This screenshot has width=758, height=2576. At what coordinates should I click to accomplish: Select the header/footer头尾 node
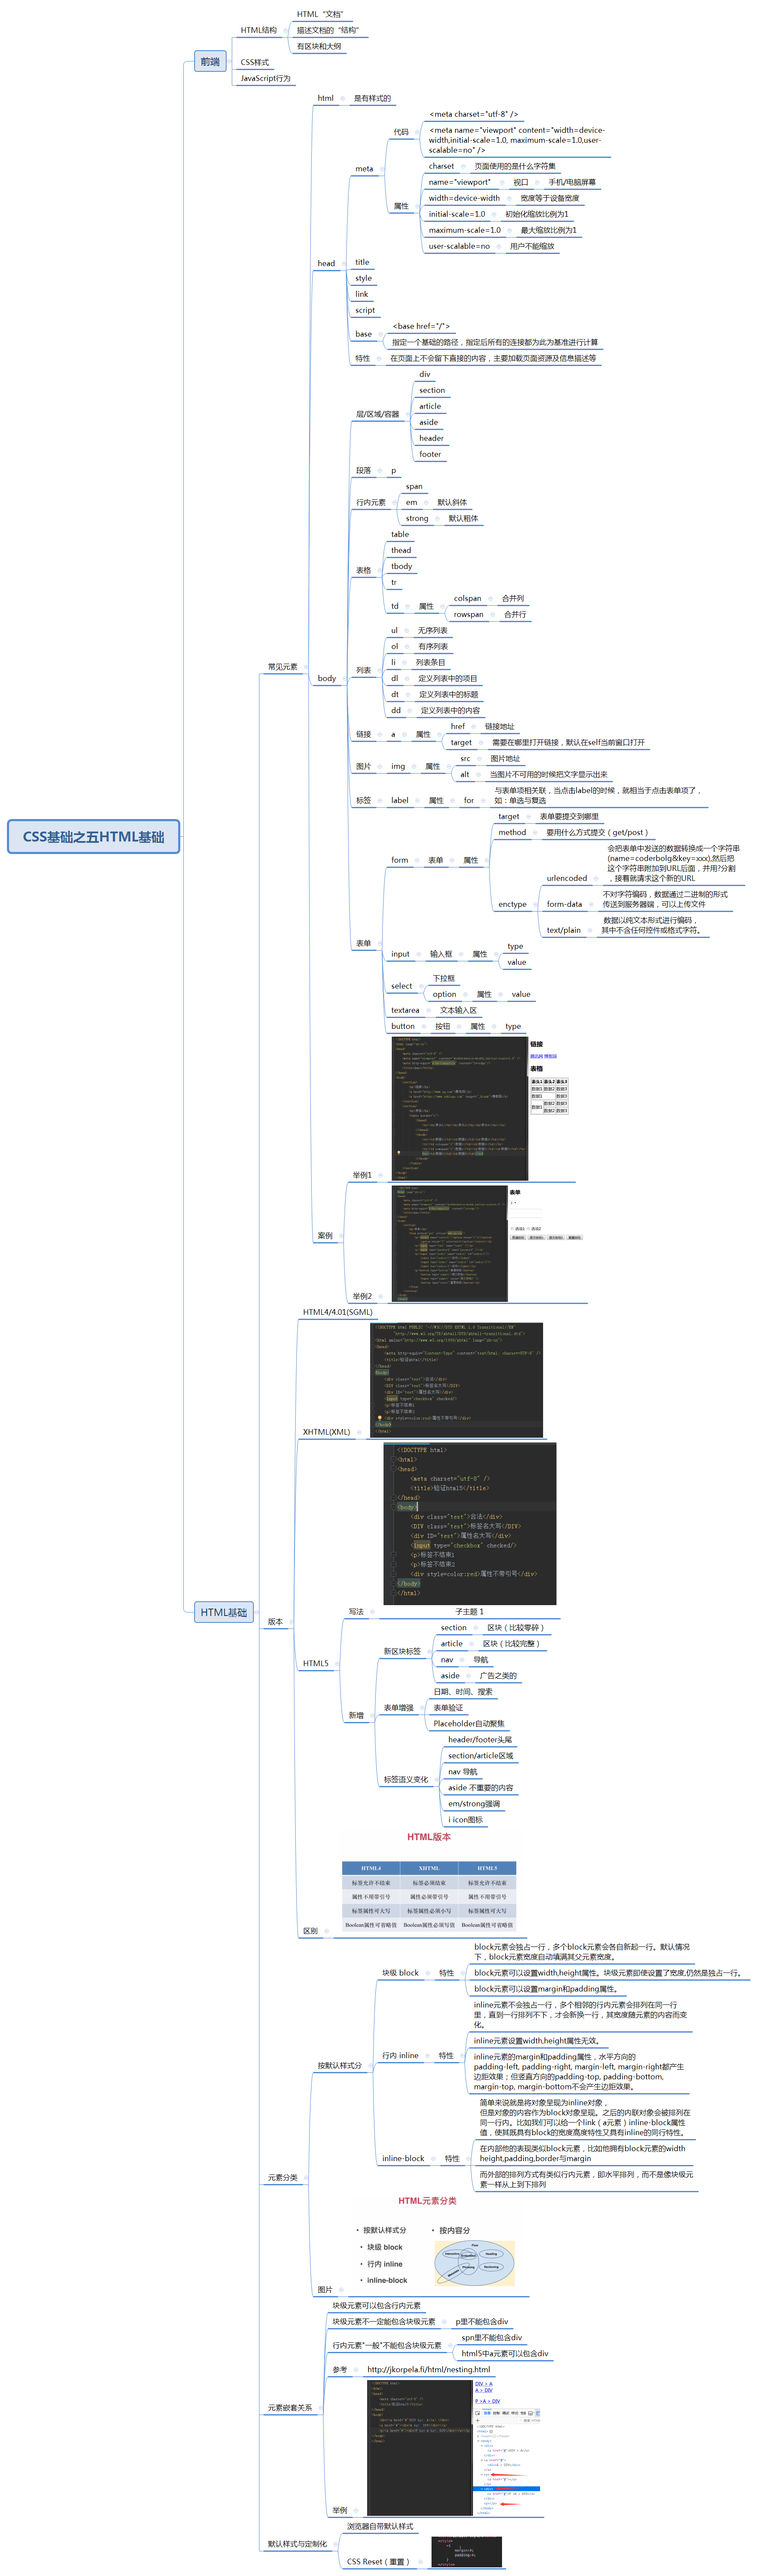point(480,1740)
